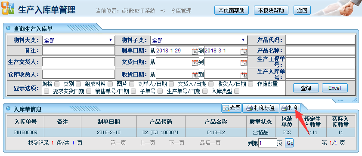Screen dimensions: 362x156
Task: Open calendar for 交货日期 start date
Action: tap(195, 62)
